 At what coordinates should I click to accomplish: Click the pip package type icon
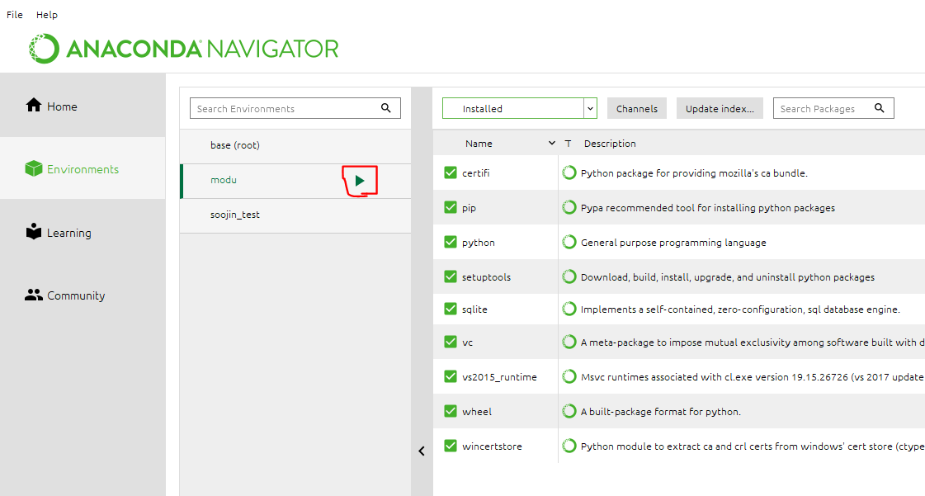[x=569, y=208]
